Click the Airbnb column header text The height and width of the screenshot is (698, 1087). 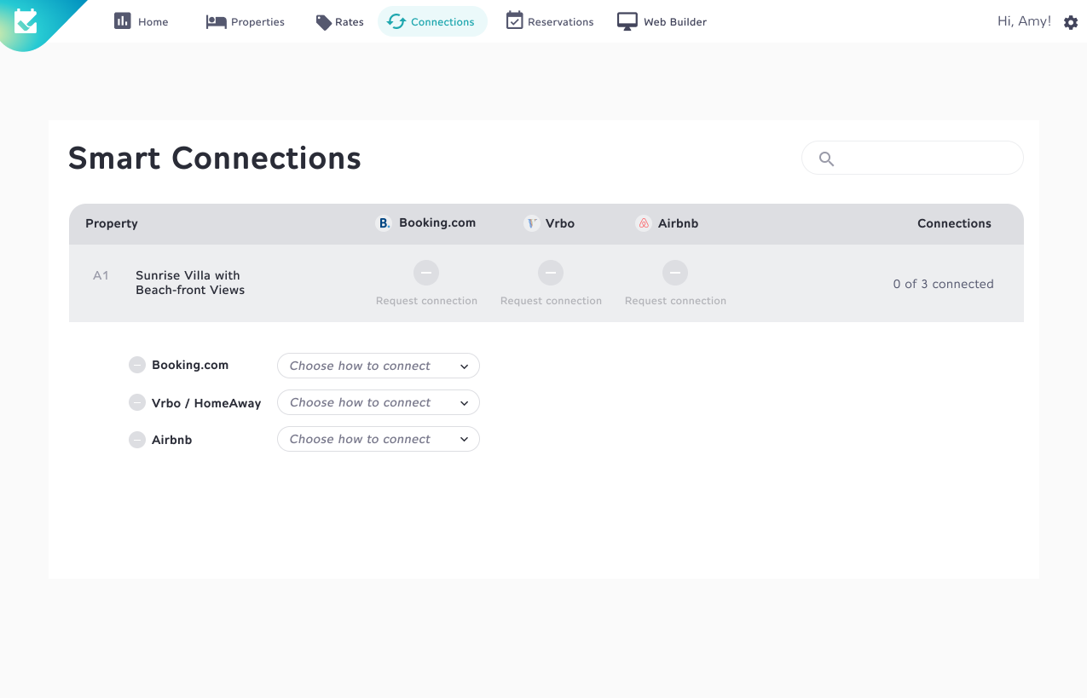coord(678,223)
